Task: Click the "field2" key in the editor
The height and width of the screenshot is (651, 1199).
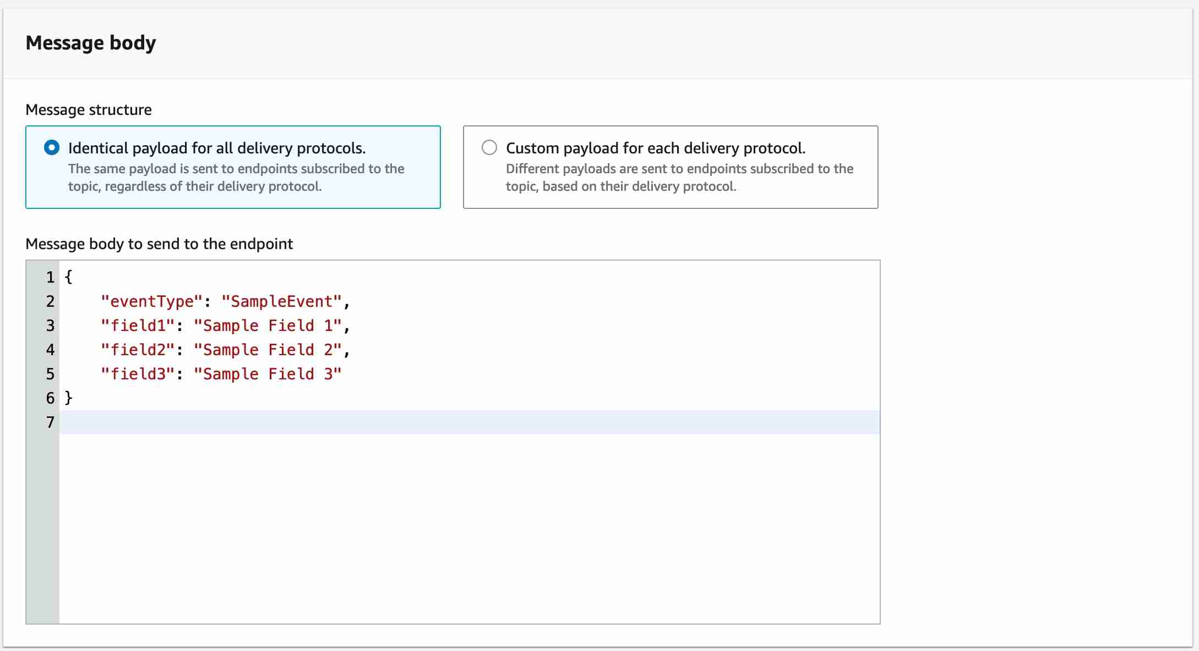Action: 138,350
